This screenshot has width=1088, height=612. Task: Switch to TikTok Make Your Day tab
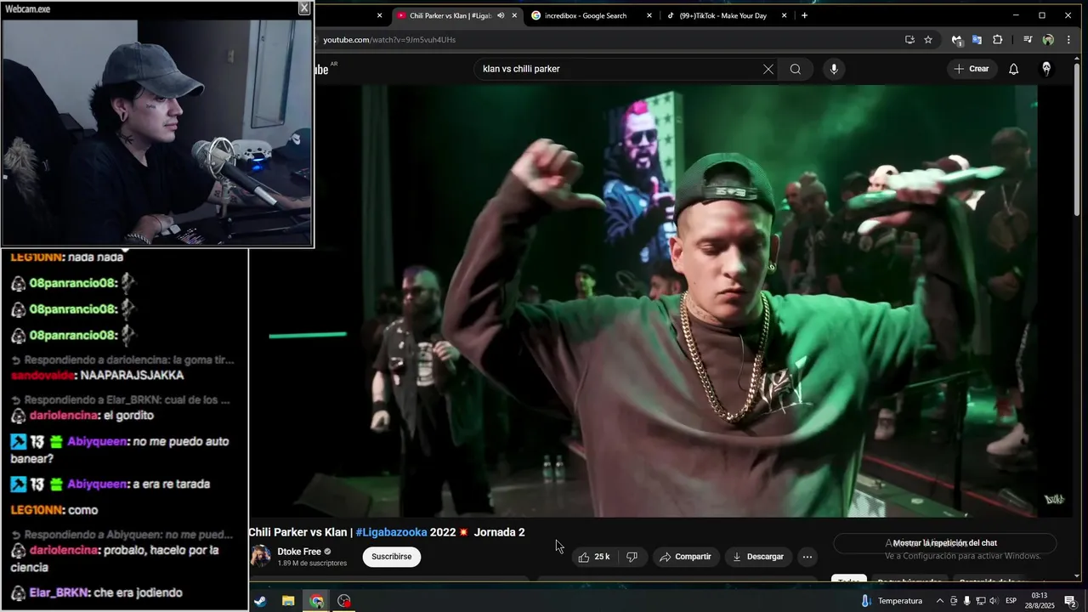(722, 15)
